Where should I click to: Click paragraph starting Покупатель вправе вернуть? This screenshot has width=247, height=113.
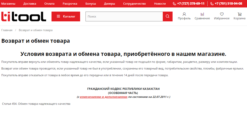tap(120, 62)
